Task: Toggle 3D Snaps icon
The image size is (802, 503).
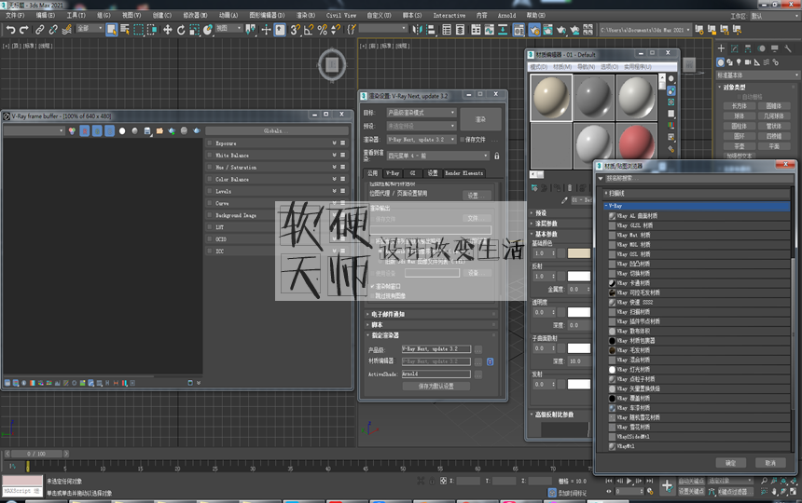Action: (295, 30)
